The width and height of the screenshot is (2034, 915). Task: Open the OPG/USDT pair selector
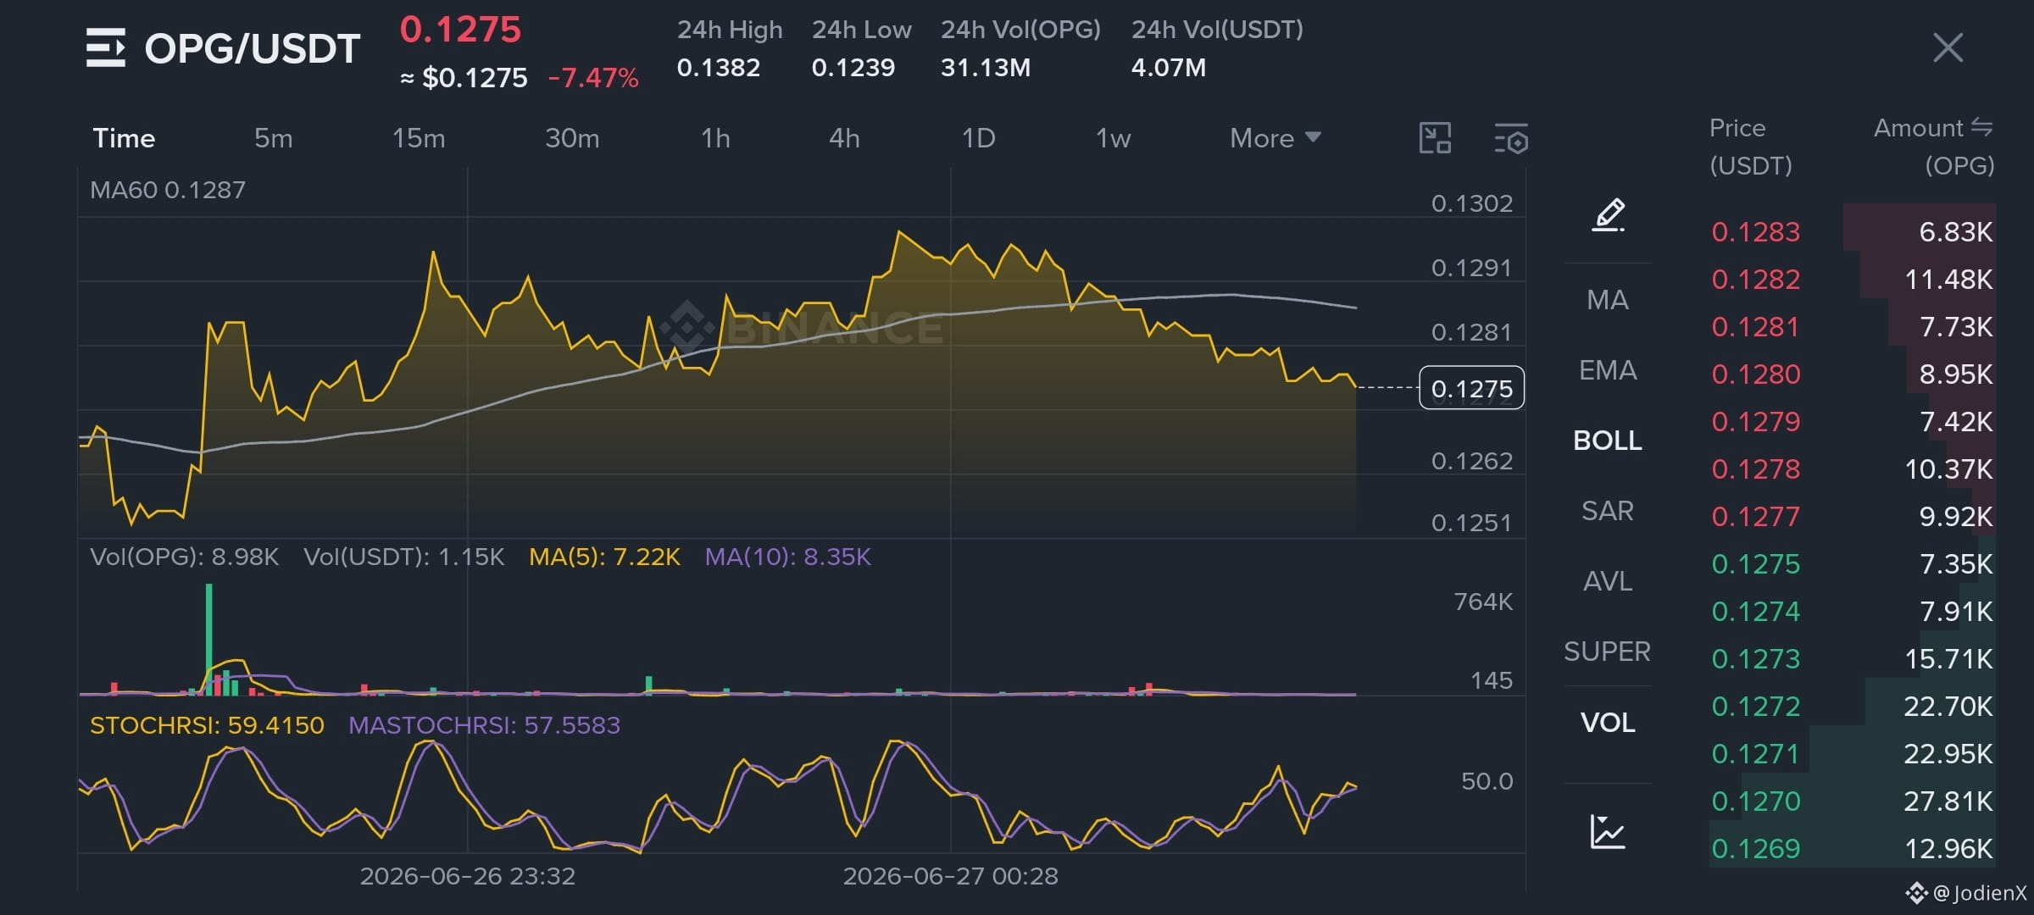[253, 48]
